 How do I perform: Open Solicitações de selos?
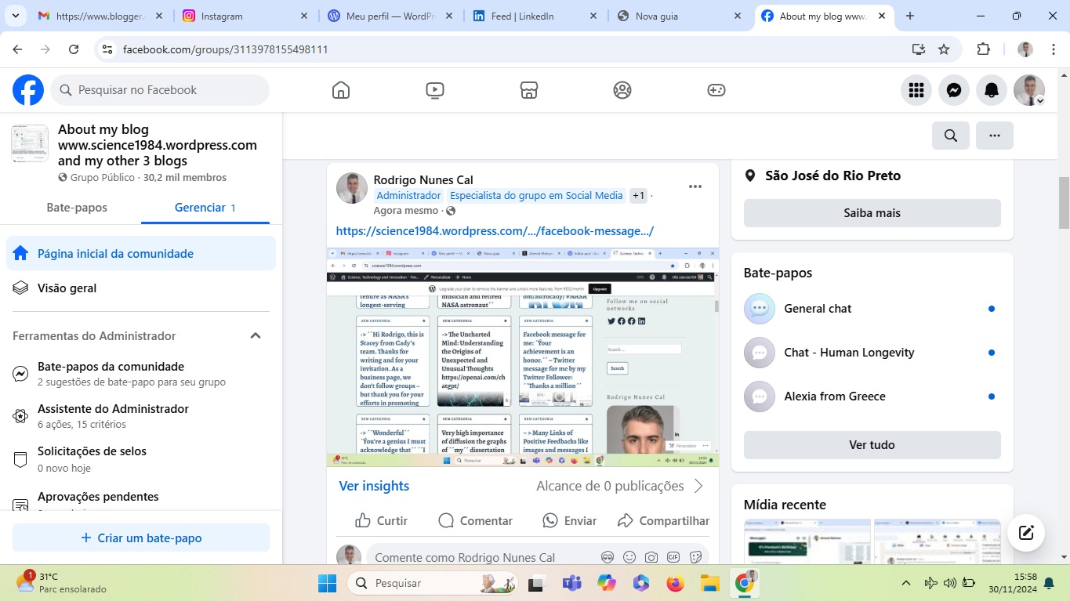[141, 459]
